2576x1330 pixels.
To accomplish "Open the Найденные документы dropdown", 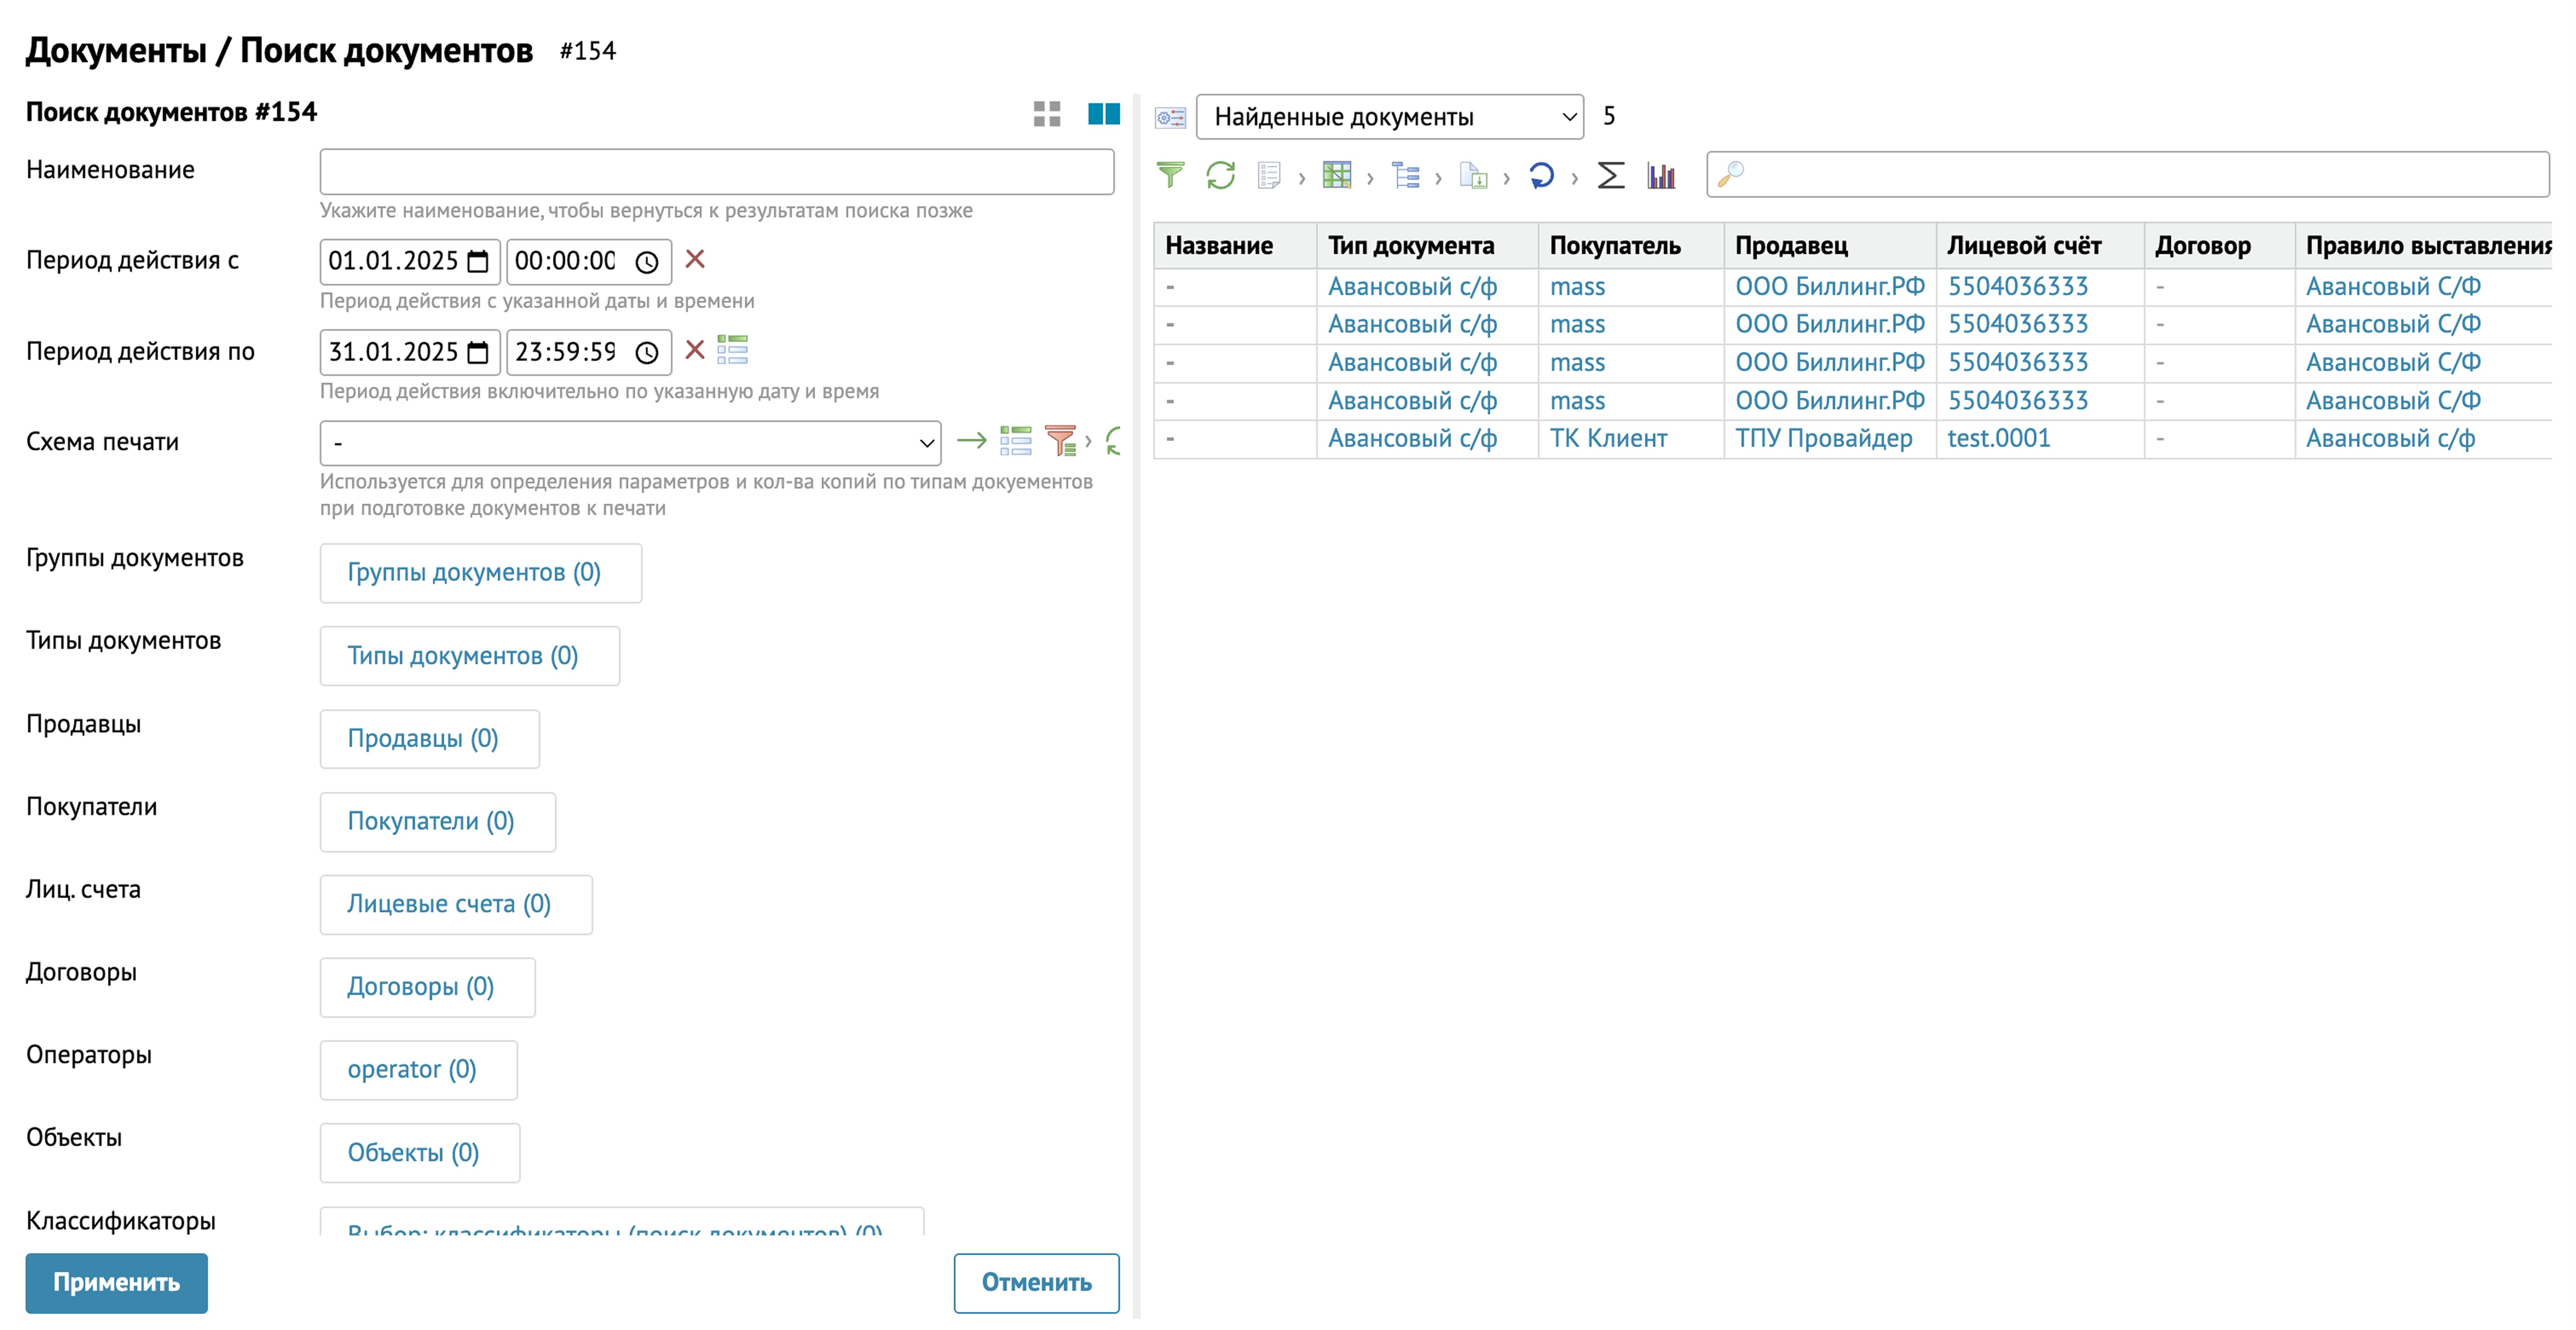I will pos(1389,117).
